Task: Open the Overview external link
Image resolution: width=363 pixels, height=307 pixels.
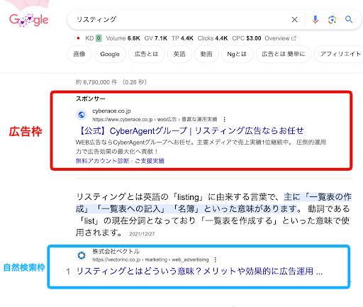Action: click(280, 38)
